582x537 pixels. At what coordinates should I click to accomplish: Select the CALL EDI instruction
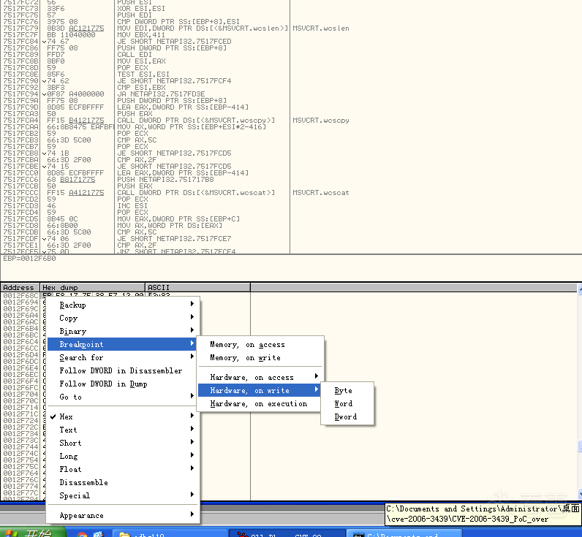pos(135,55)
